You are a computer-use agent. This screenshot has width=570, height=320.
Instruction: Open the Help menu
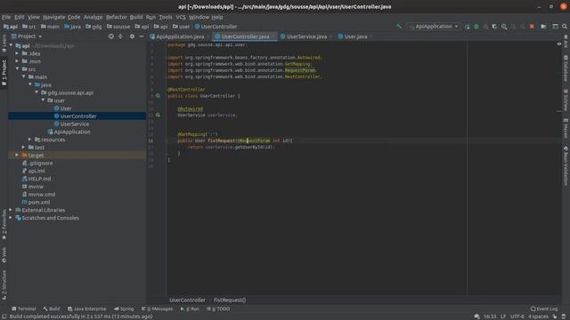(x=217, y=17)
